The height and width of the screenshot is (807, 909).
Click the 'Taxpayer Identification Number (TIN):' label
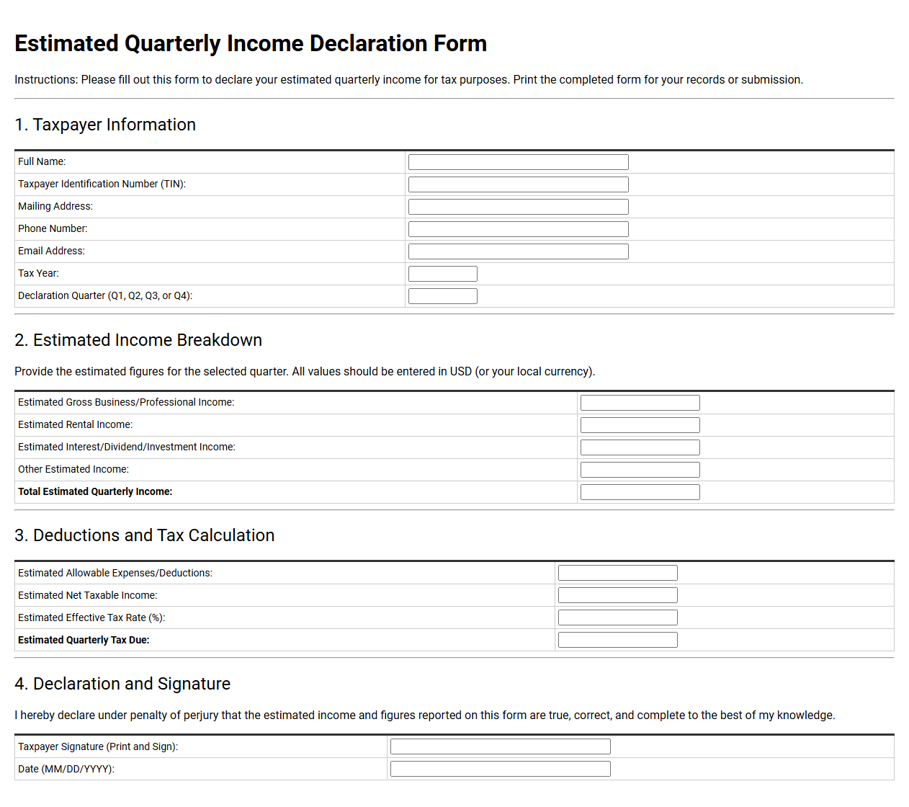(102, 184)
